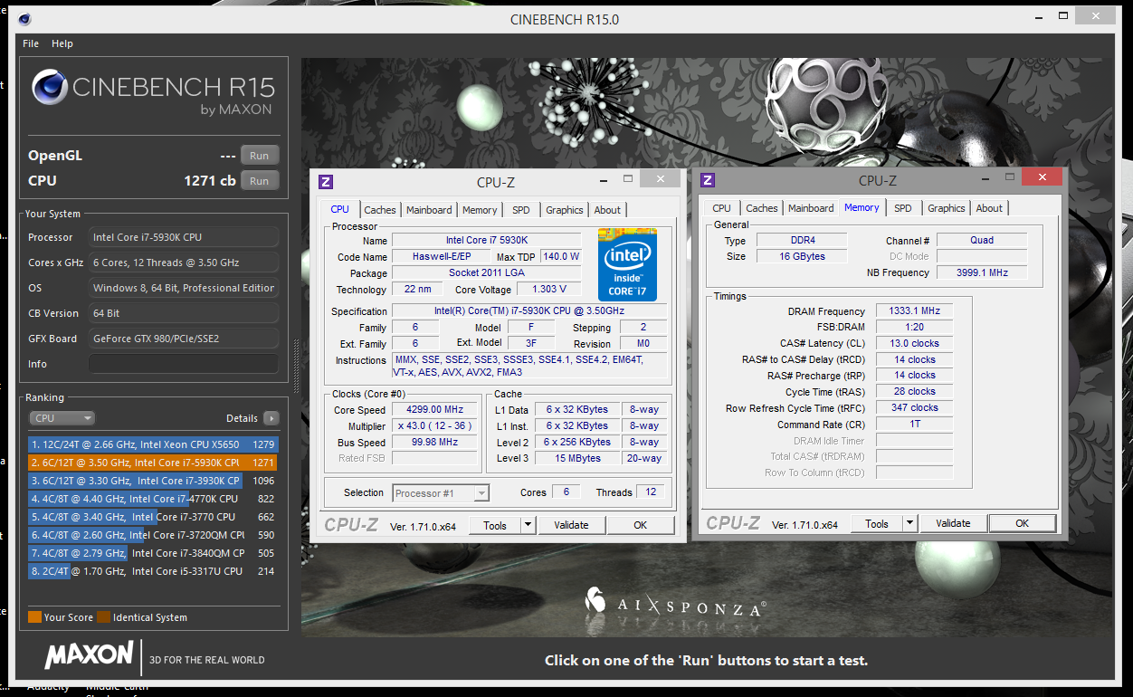Open the CPU ranking dropdown
The image size is (1133, 697).
(x=62, y=417)
